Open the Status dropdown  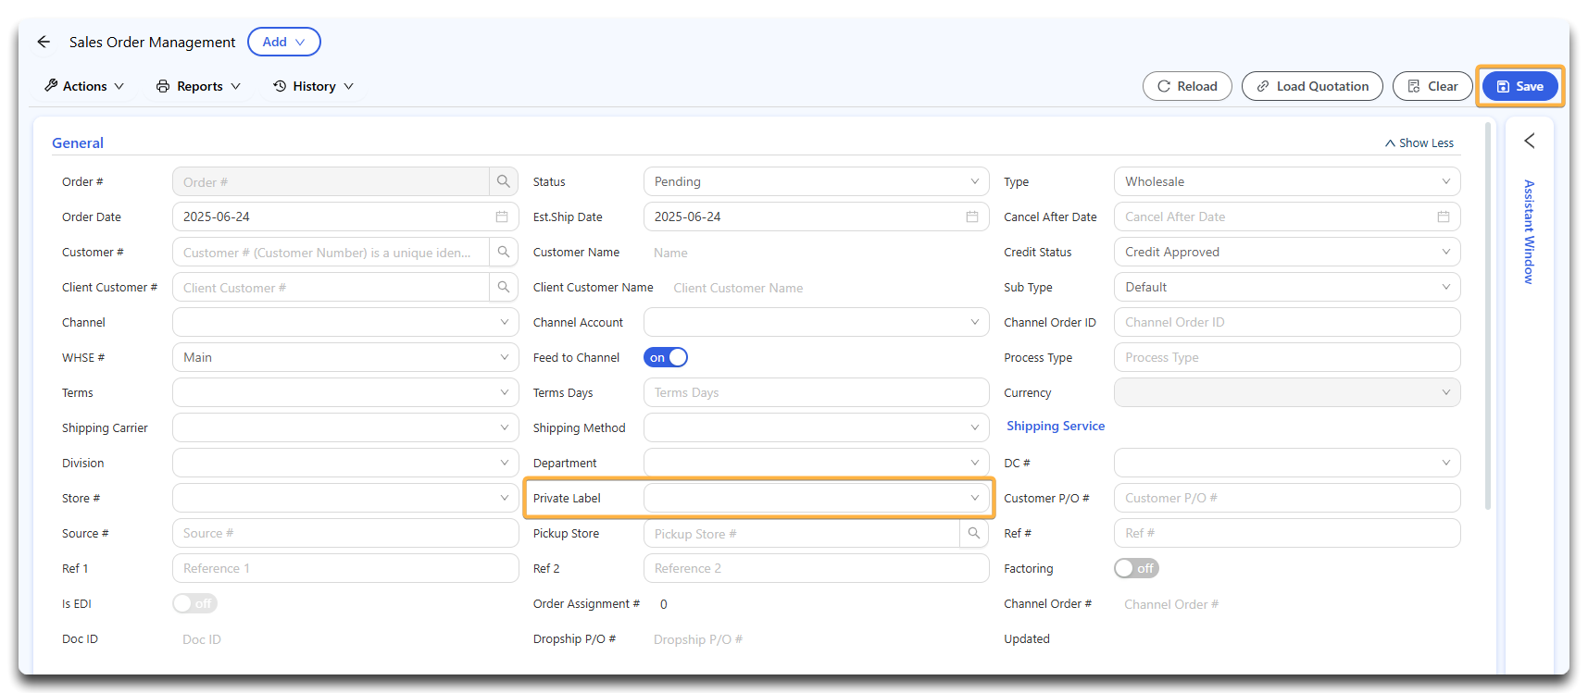tap(816, 181)
